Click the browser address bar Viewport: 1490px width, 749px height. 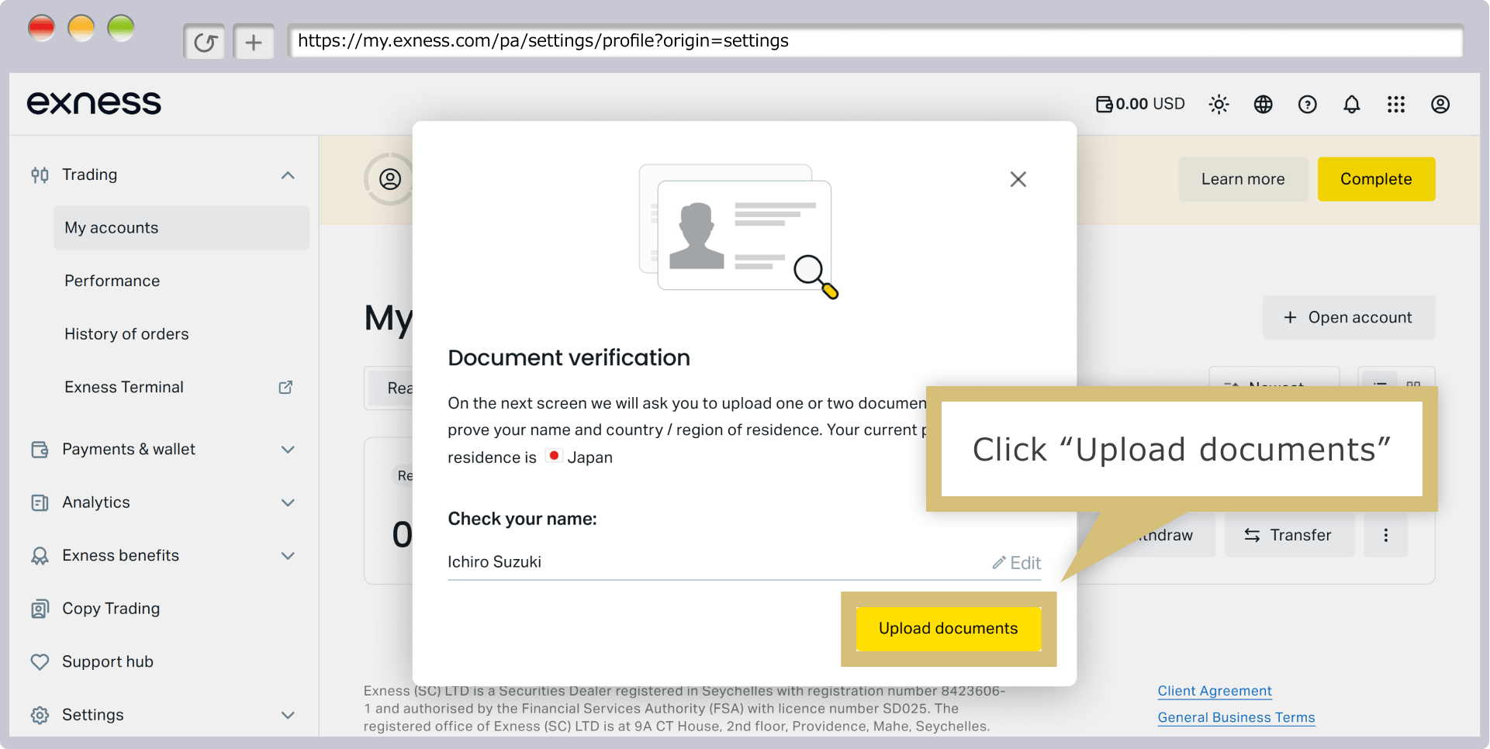[x=875, y=41]
